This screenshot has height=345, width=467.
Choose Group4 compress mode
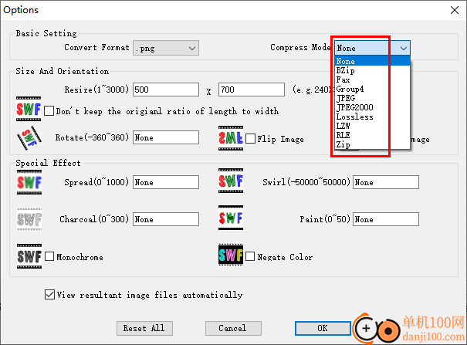click(x=372, y=89)
